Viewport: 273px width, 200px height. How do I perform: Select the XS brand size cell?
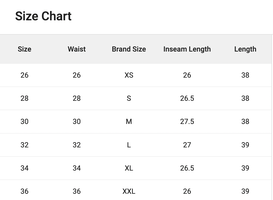[129, 75]
